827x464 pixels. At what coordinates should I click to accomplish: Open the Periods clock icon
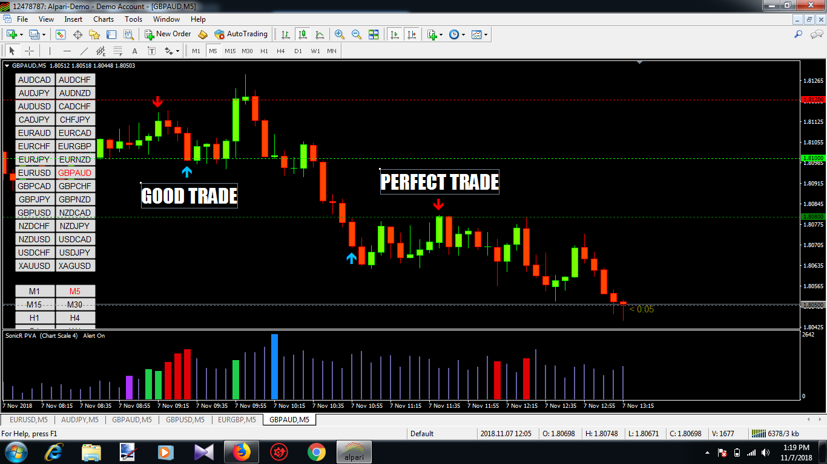click(x=455, y=34)
